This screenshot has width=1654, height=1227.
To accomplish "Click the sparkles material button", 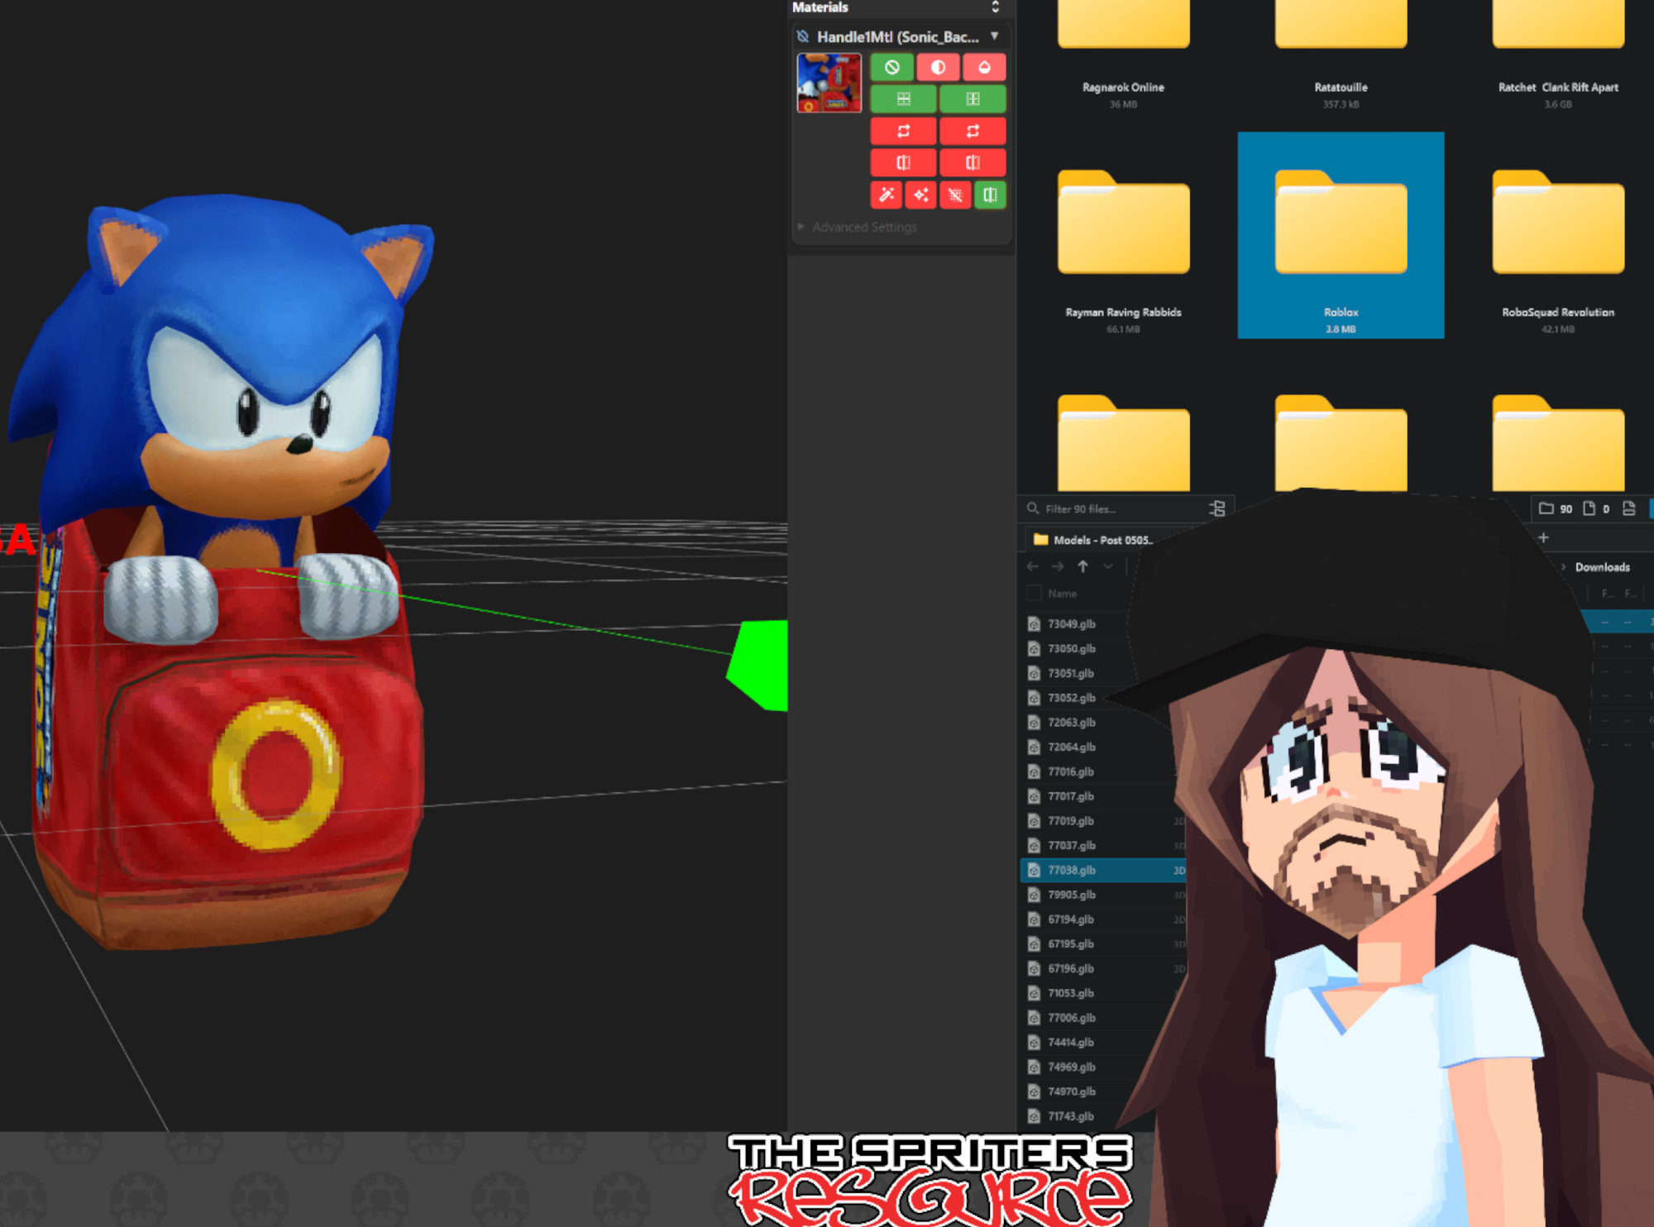I will [920, 195].
